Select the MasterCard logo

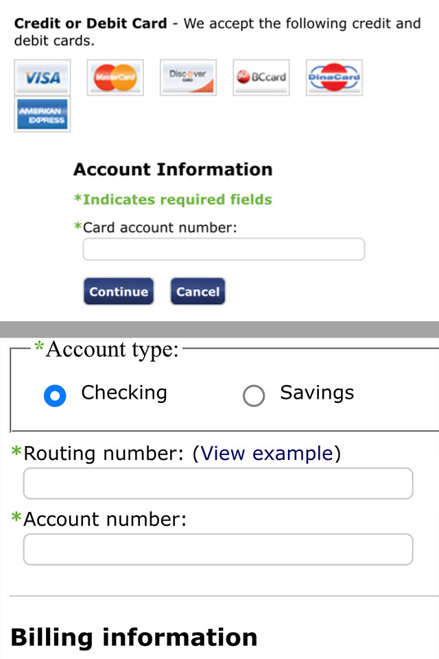(115, 77)
